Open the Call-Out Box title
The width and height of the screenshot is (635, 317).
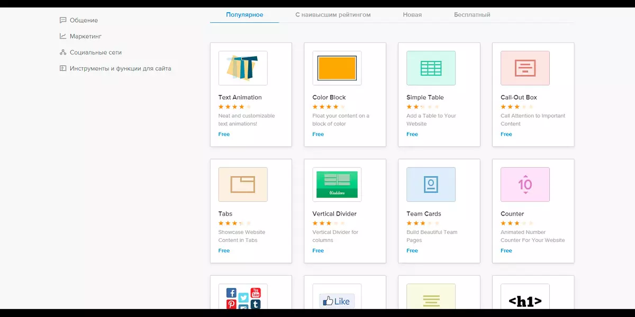point(519,97)
